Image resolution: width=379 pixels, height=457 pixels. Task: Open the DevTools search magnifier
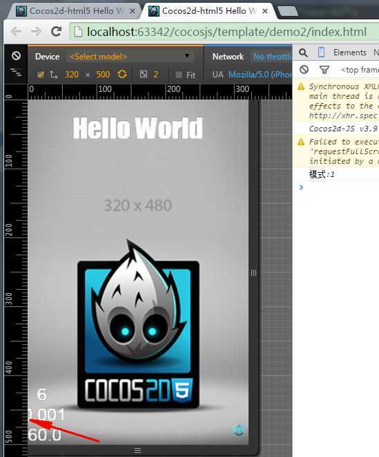[x=303, y=53]
